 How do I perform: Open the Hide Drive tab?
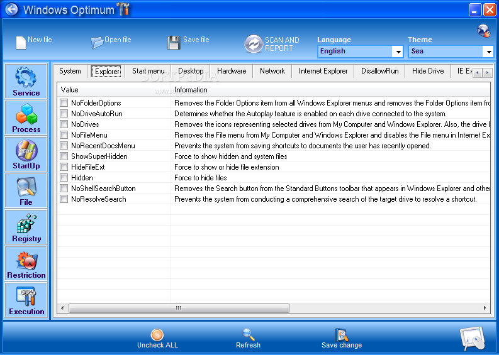point(428,71)
